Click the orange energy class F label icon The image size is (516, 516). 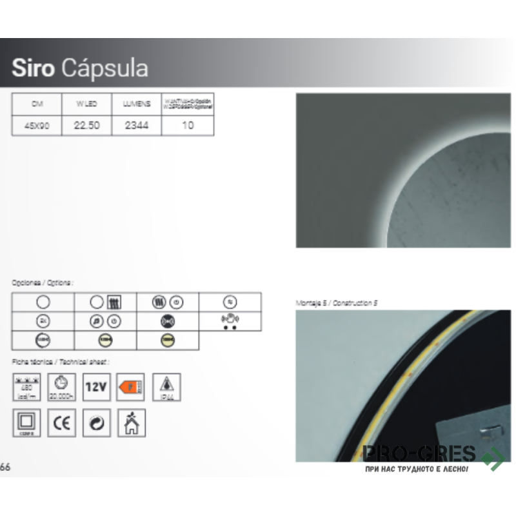tap(130, 387)
